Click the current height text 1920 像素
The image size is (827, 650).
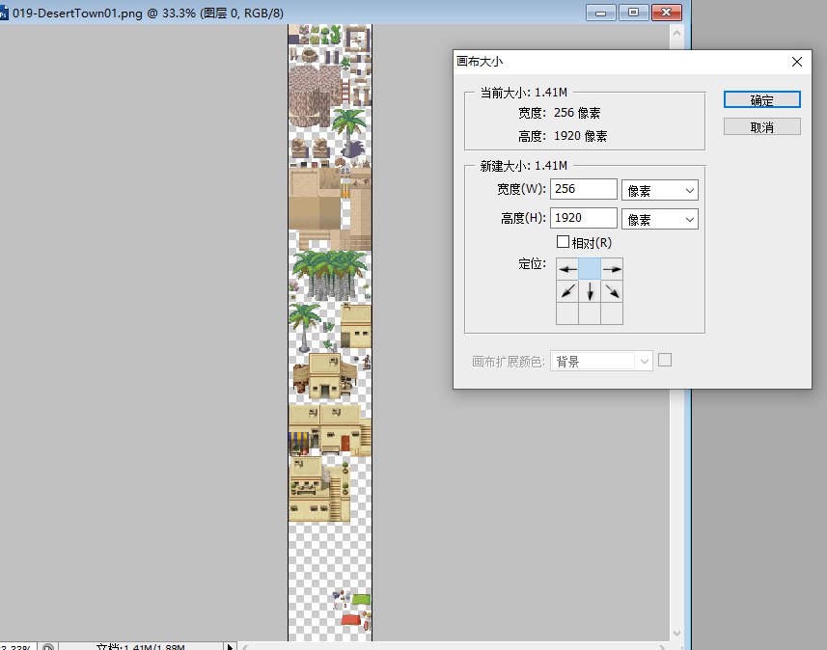pos(580,136)
